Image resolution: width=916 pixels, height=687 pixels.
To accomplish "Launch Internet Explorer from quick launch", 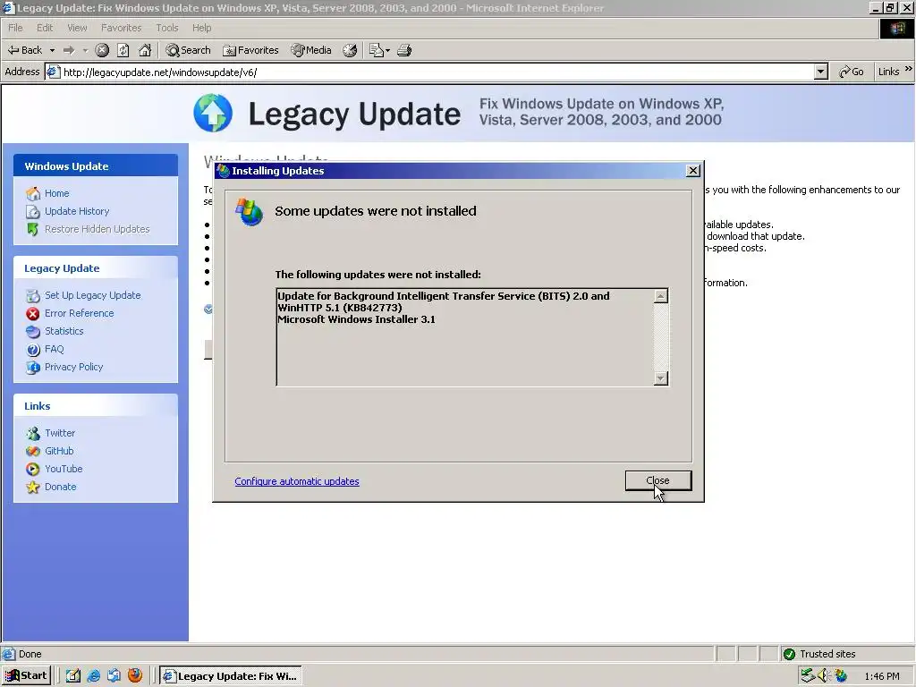I will (93, 676).
